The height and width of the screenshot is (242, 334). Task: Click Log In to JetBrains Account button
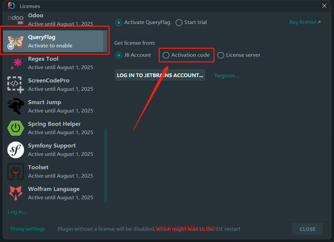(160, 75)
